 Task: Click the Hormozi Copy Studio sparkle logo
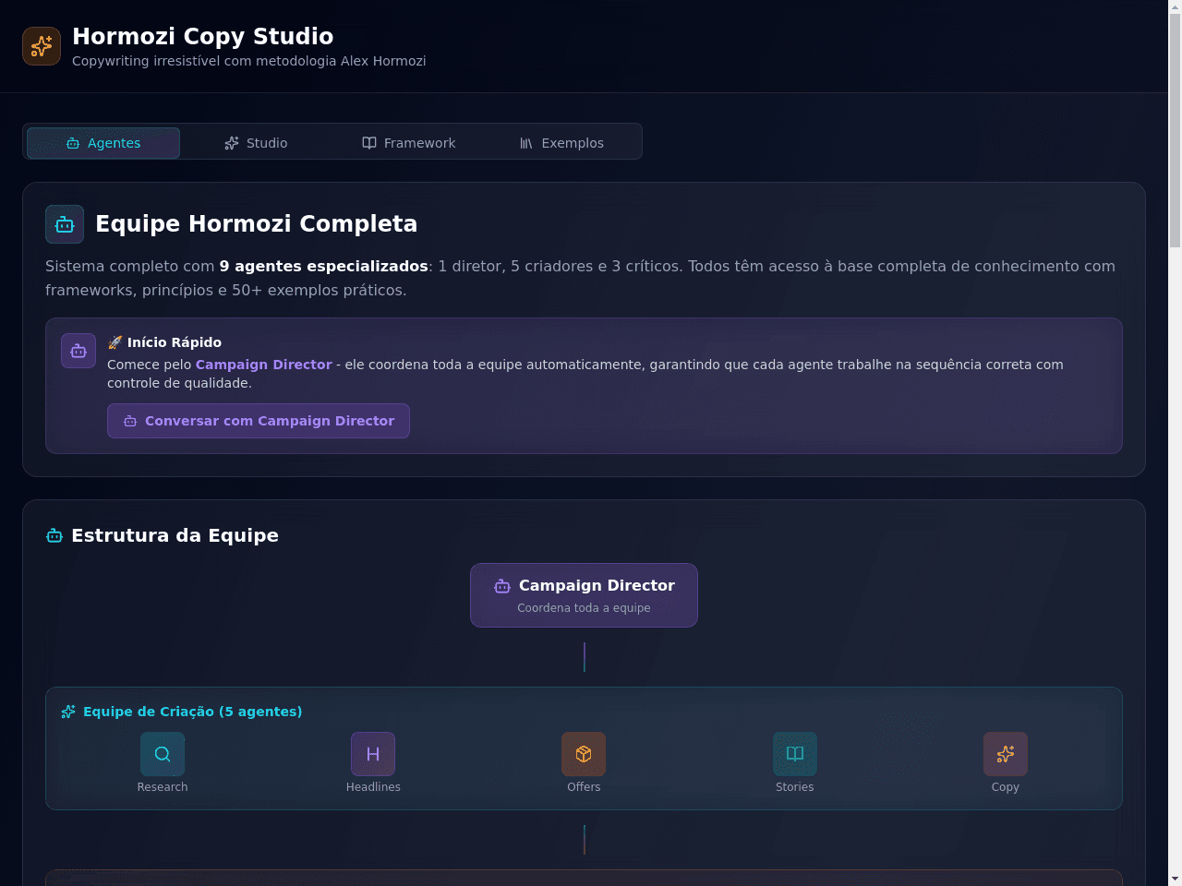(x=42, y=46)
